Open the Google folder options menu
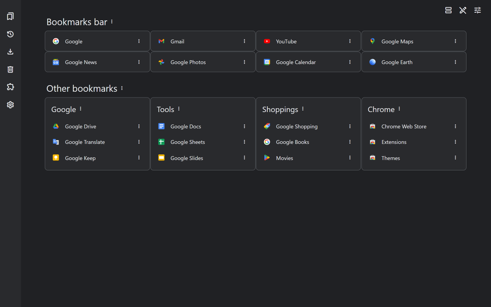The height and width of the screenshot is (307, 491). (x=81, y=109)
